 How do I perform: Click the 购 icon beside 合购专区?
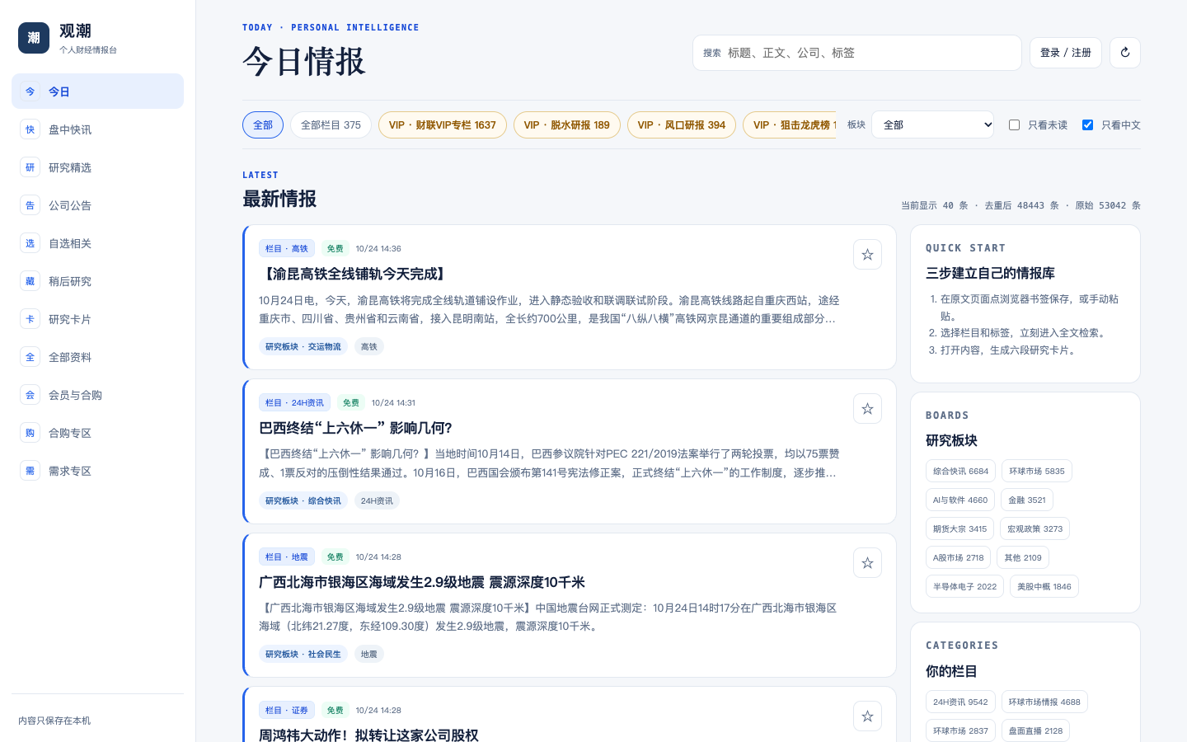pos(30,433)
